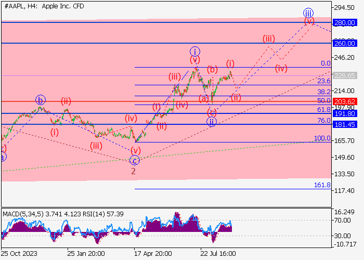
Task: Select the Fibonacci 100.0 level label
Action: coord(322,138)
